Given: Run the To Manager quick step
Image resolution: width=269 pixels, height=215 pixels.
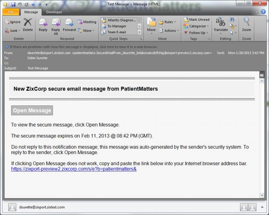Looking at the screenshot, I should (x=119, y=26).
